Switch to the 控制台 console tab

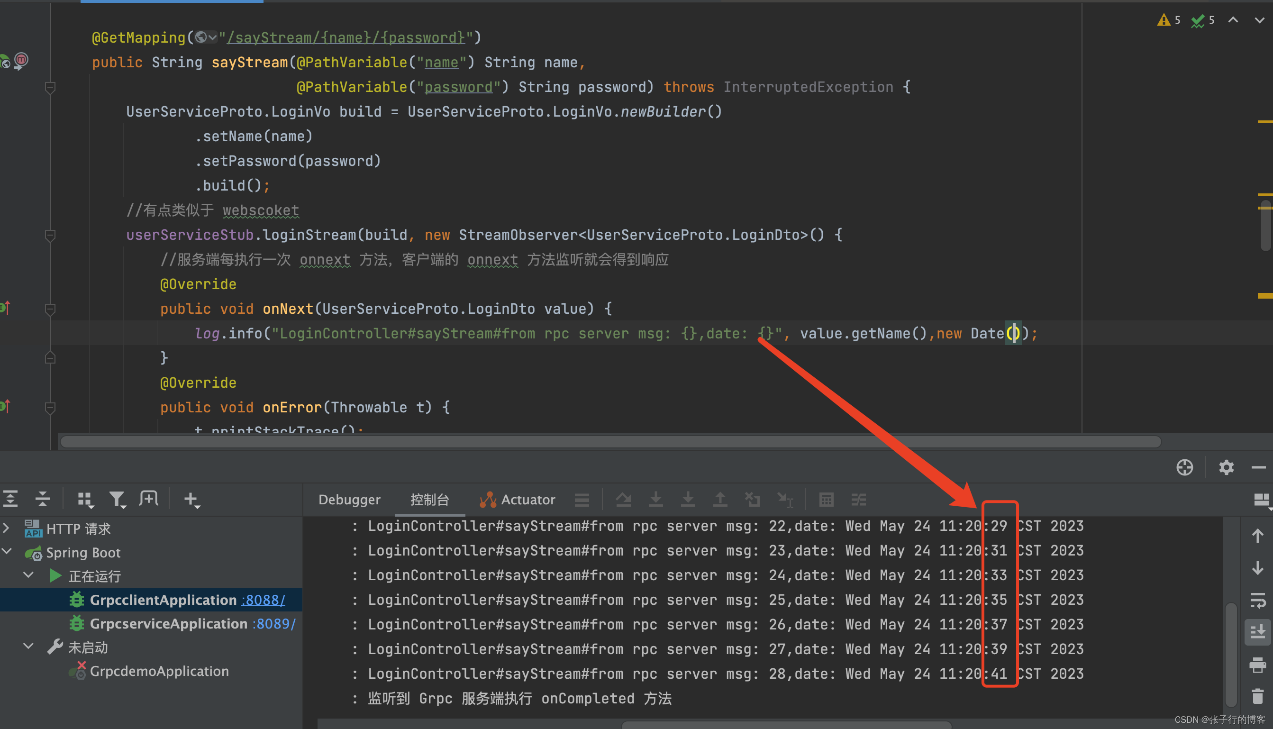pyautogui.click(x=429, y=500)
